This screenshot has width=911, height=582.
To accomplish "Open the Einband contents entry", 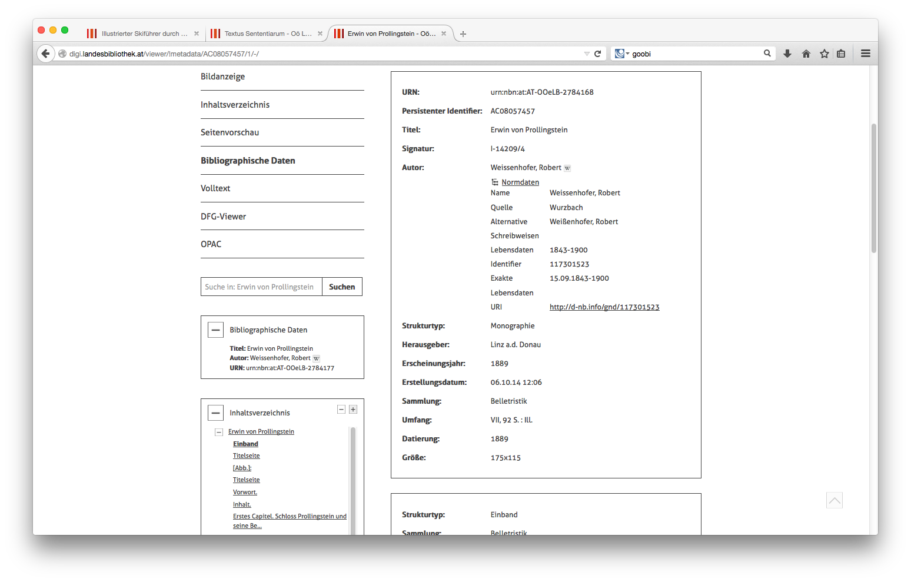I will [245, 444].
